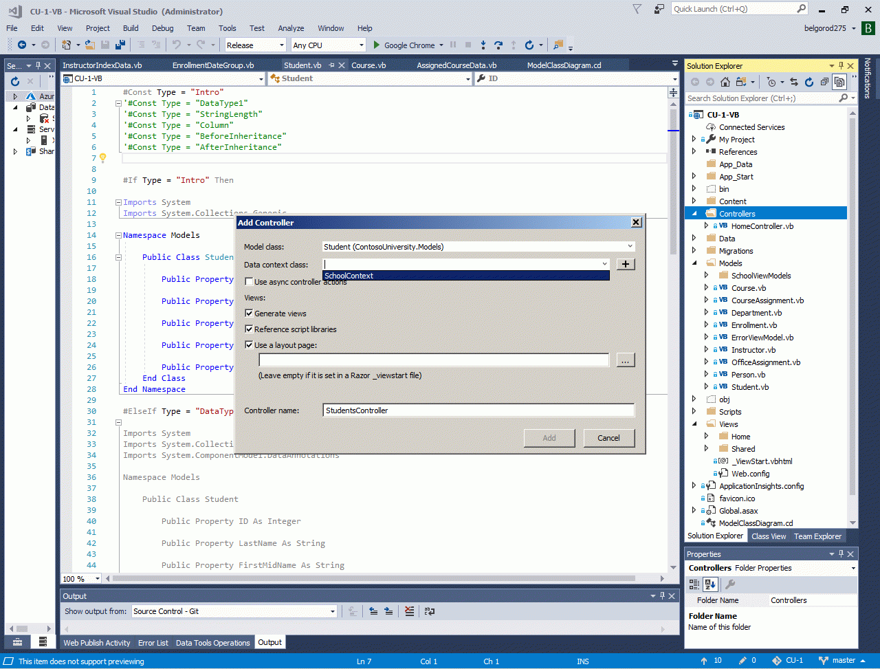Viewport: 880px width, 669px height.
Task: Click the feedback icon next to Quick Launch
Action: (659, 9)
